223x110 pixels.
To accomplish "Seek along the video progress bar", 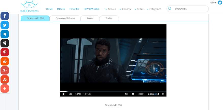I will (113, 91).
